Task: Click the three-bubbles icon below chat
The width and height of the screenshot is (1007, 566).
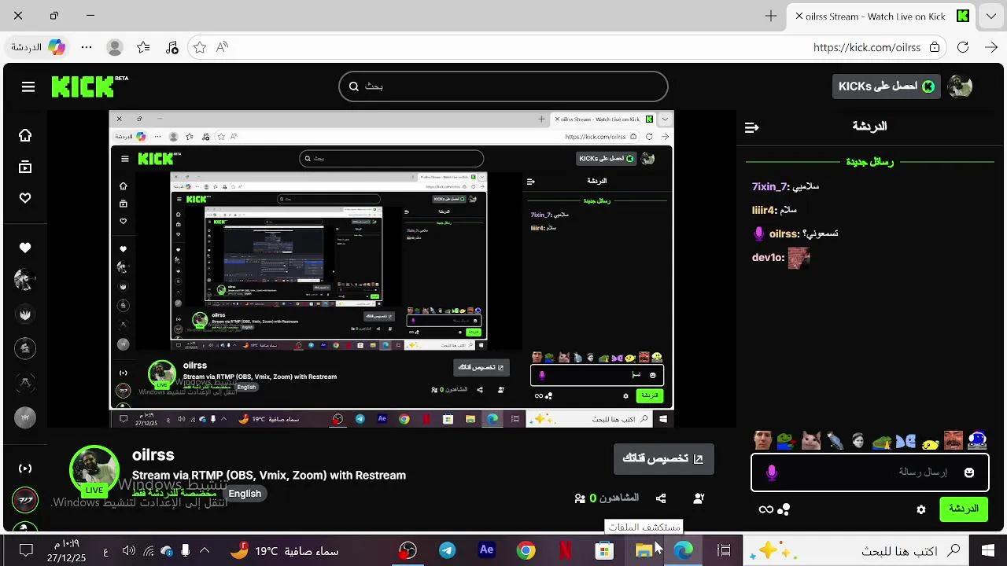Action: [x=784, y=509]
